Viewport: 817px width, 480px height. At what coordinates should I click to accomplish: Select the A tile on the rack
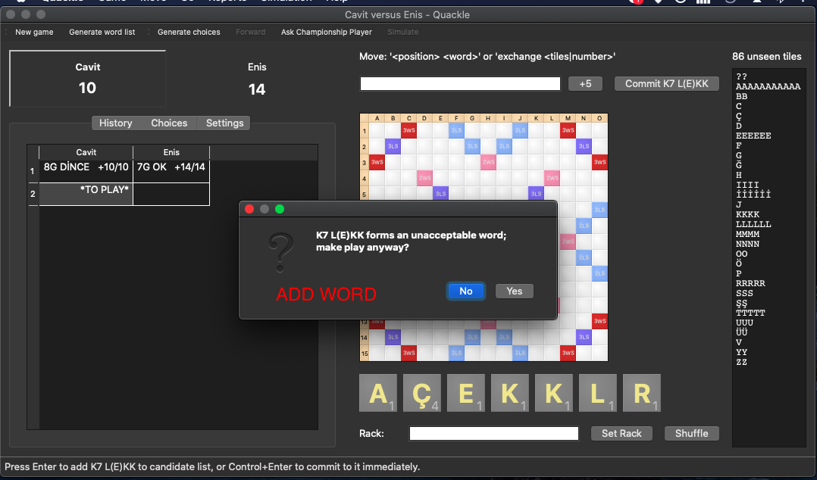[x=378, y=392]
